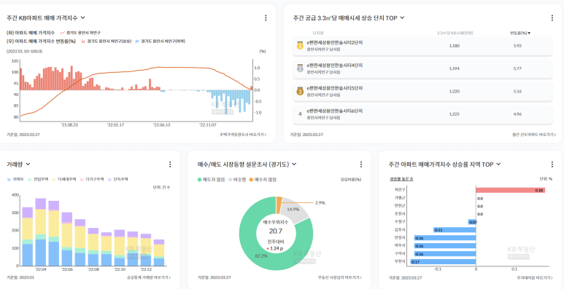Open e편한세상용인한숲시티5단지 row
Screen dimensions: 564x289
point(422,92)
